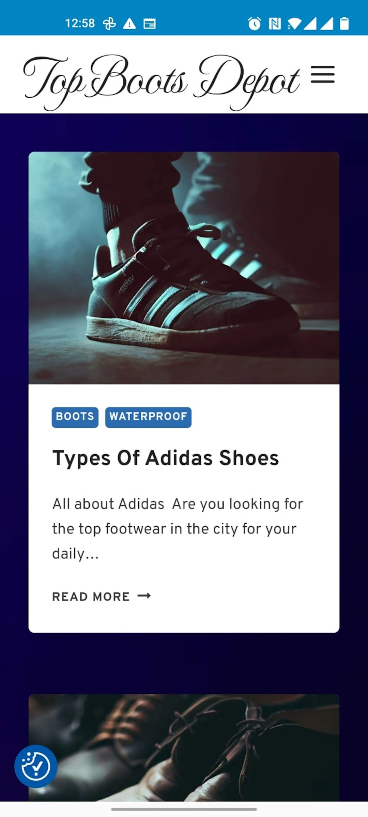The height and width of the screenshot is (817, 368).
Task: Tap the pinwheel notification icon
Action: [109, 23]
